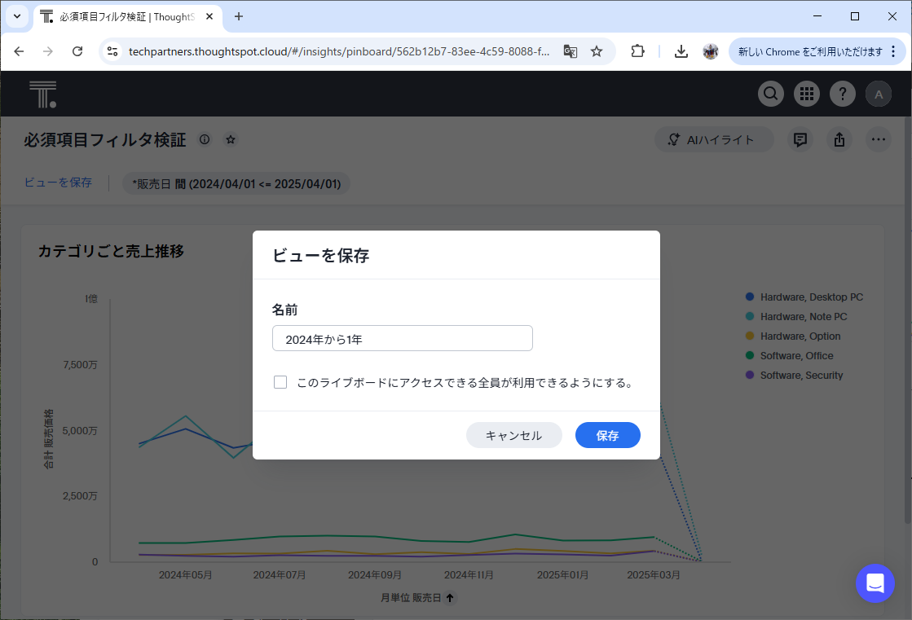
Task: Click the Hardware, Desktop PC legend swatch
Action: 750,297
